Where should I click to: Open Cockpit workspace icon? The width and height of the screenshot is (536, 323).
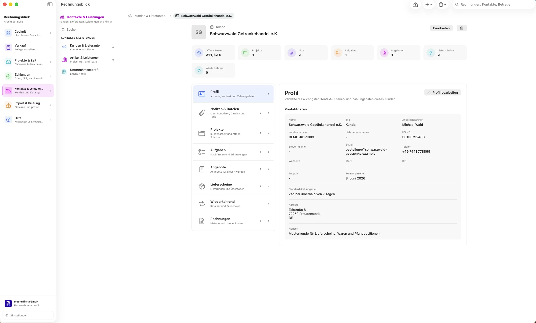coord(8,33)
